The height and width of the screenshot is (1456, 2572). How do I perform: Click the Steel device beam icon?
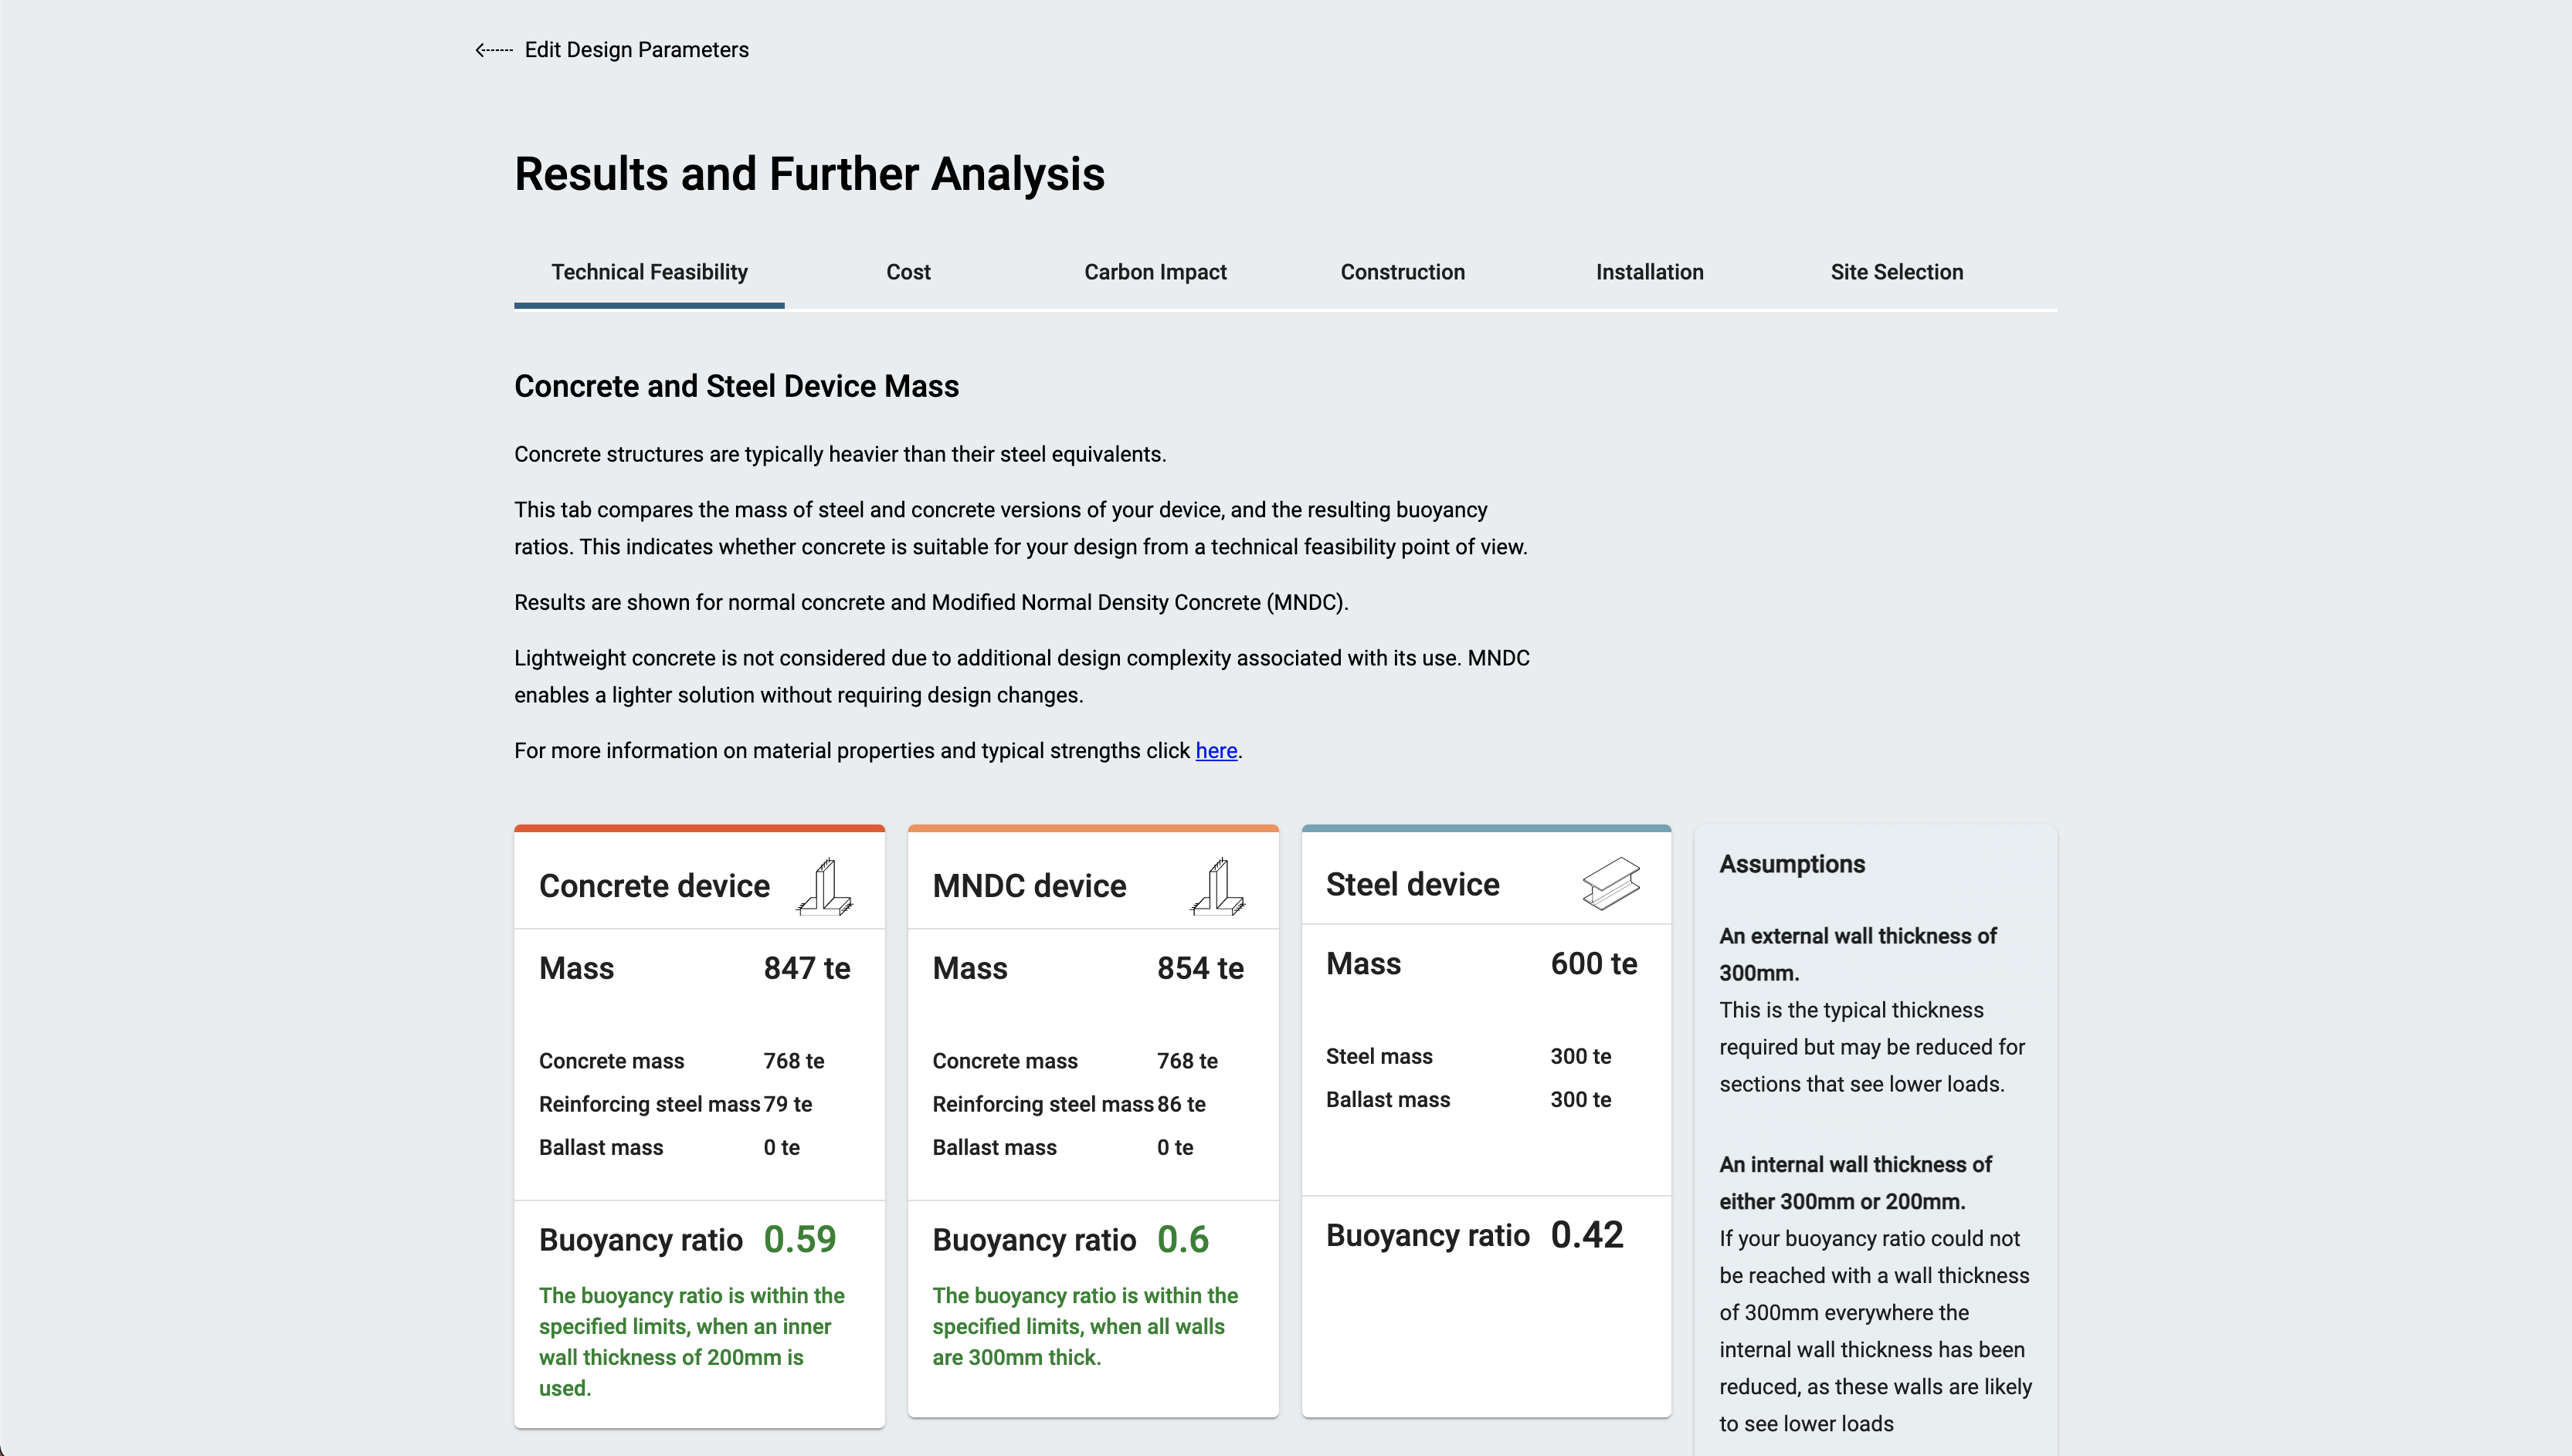[1610, 883]
